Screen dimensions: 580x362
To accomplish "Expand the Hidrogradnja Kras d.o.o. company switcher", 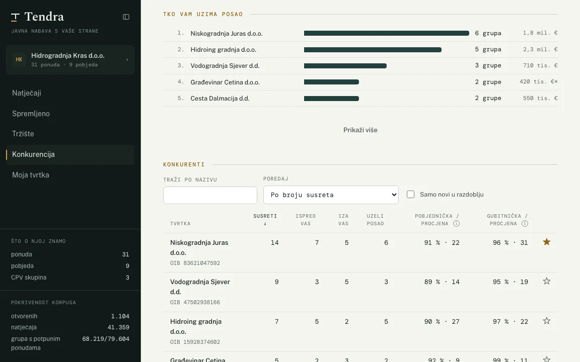I will [70, 60].
